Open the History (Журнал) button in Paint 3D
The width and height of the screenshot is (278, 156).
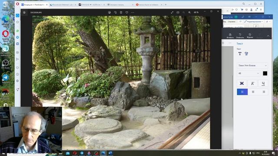250,36
